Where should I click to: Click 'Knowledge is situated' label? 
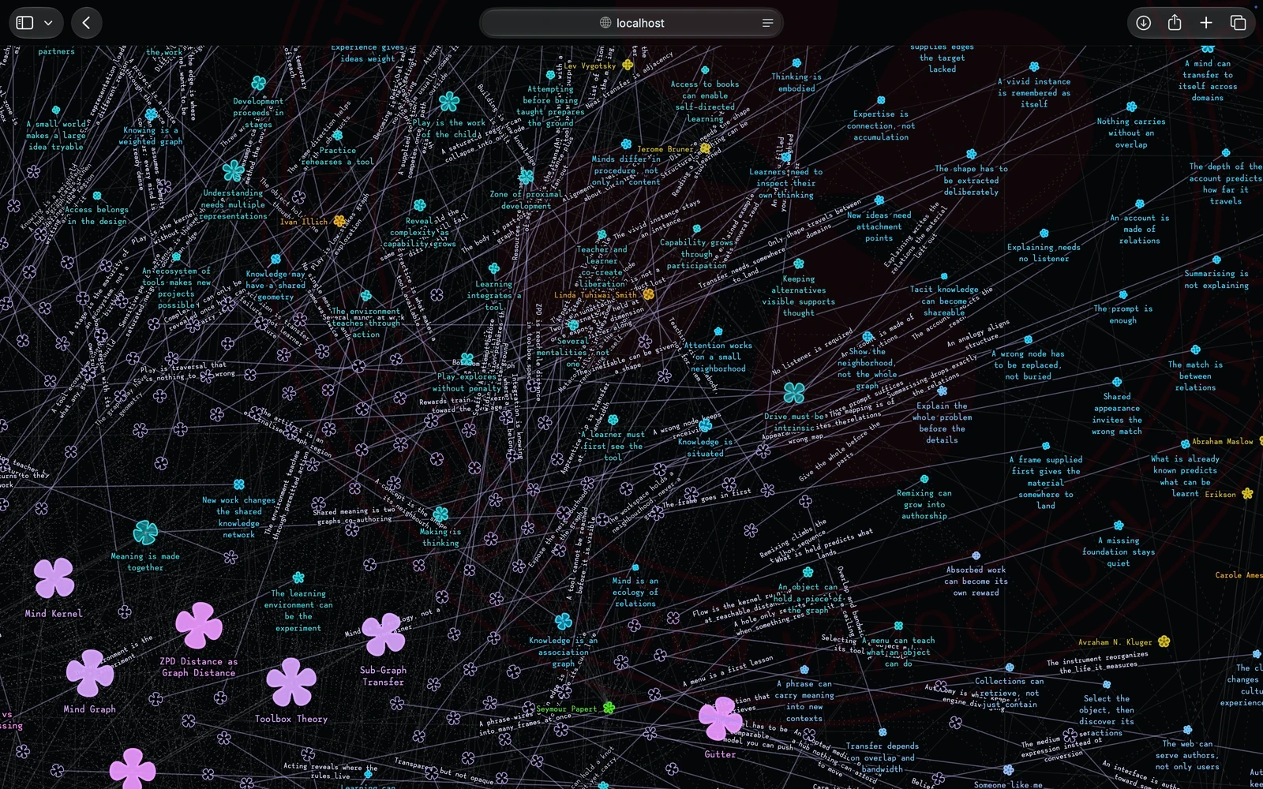click(x=705, y=447)
